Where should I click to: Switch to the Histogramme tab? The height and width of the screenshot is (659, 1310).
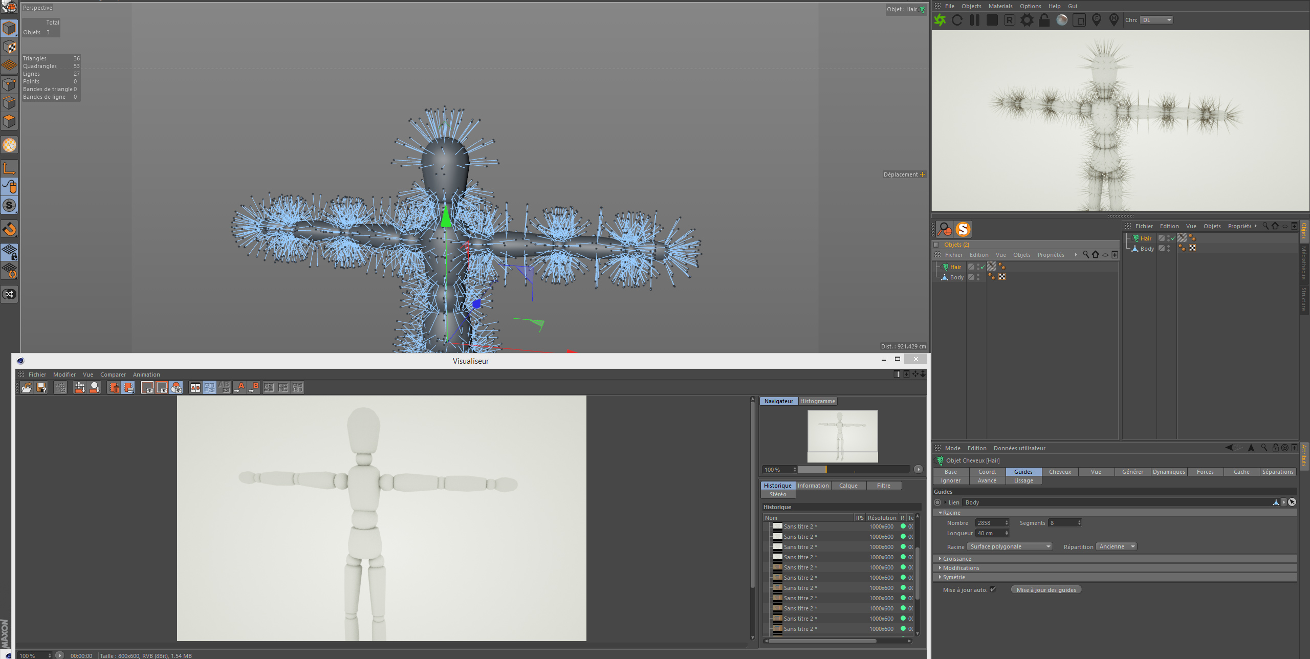817,401
